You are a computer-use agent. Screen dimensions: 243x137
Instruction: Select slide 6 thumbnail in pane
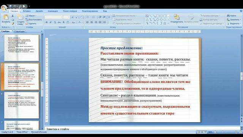click(22, 105)
